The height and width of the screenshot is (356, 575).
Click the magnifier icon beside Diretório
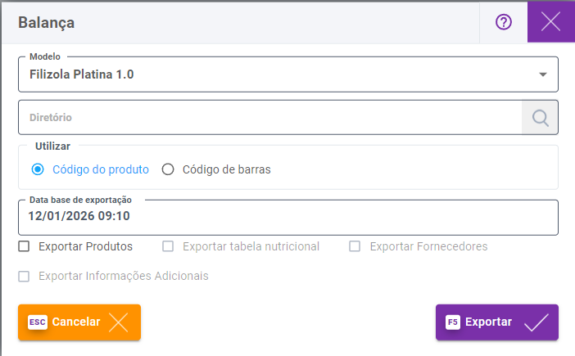click(x=540, y=118)
